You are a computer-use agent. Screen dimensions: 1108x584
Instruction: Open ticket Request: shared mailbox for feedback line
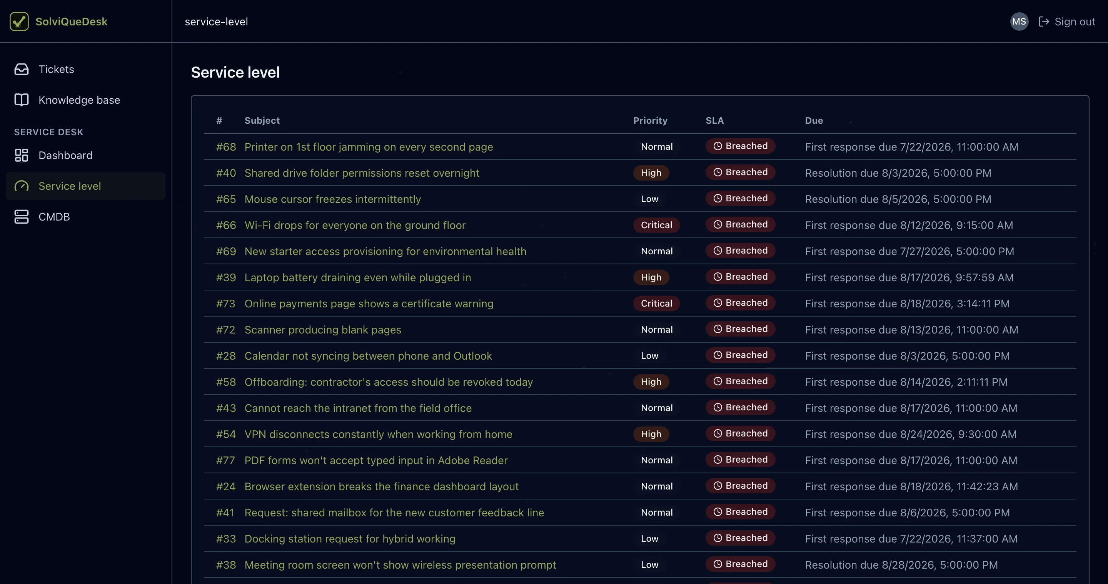(x=394, y=513)
